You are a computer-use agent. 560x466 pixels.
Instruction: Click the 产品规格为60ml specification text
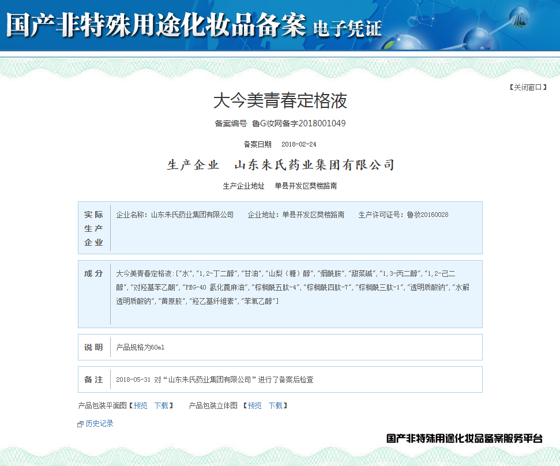pyautogui.click(x=140, y=347)
